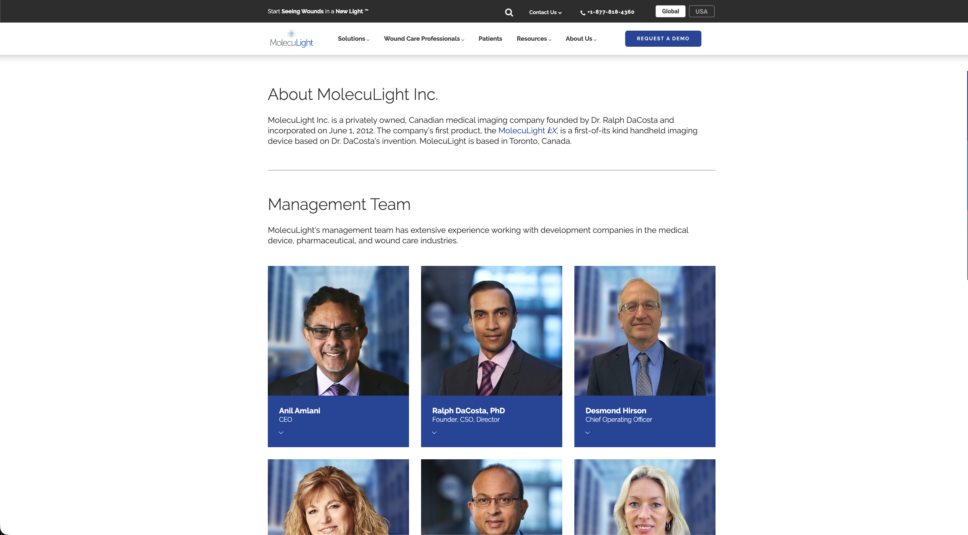Expand the Resources dropdown menu
The height and width of the screenshot is (535, 968).
pos(534,39)
